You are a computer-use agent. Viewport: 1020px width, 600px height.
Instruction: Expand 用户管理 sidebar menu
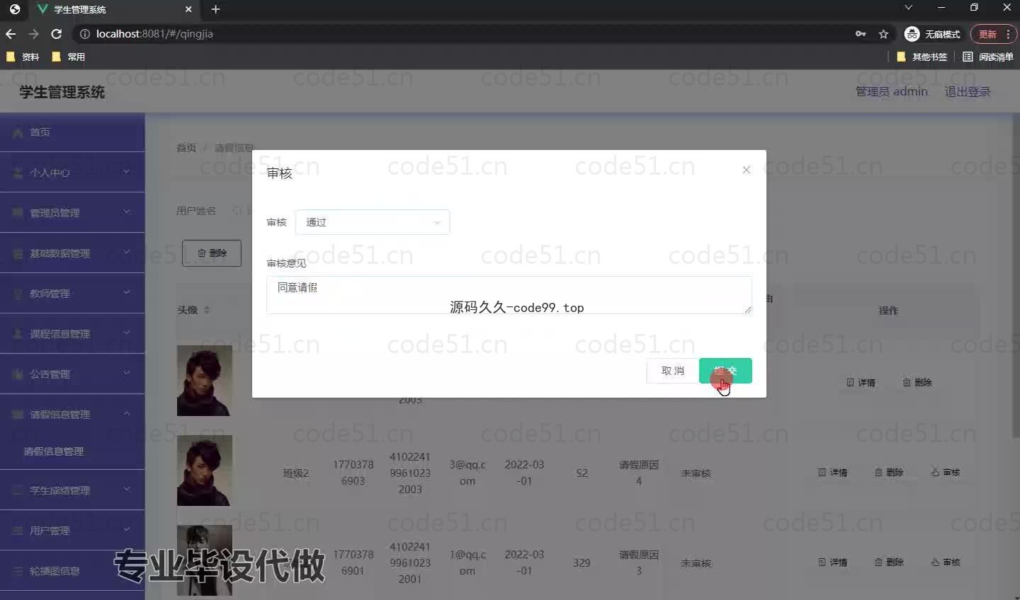(x=72, y=530)
